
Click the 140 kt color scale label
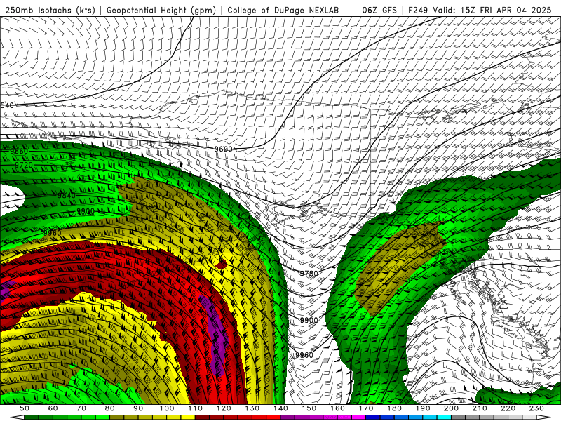(x=280, y=408)
